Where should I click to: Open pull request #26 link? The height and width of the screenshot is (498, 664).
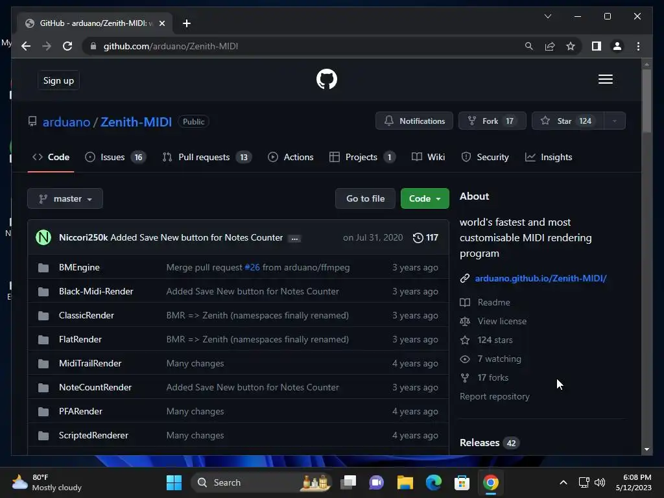(x=252, y=268)
